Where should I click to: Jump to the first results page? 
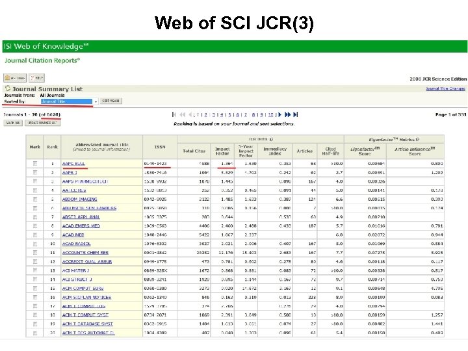click(174, 114)
